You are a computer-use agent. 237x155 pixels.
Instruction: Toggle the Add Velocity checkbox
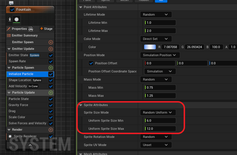[51, 86]
